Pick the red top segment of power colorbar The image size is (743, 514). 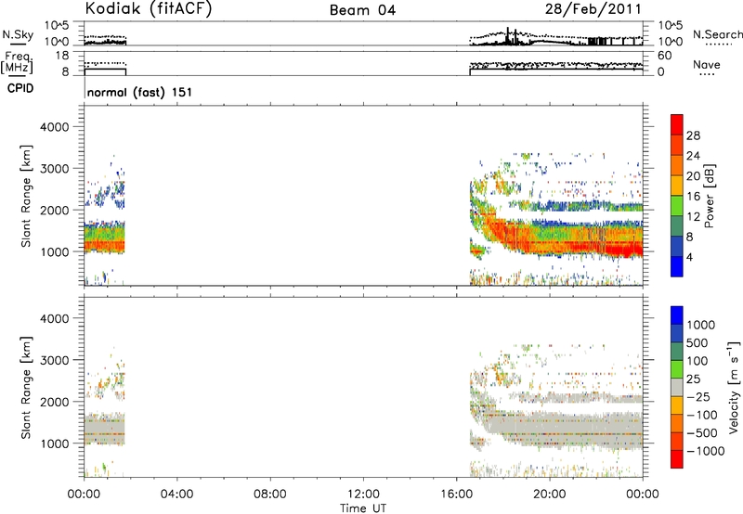[x=677, y=124]
